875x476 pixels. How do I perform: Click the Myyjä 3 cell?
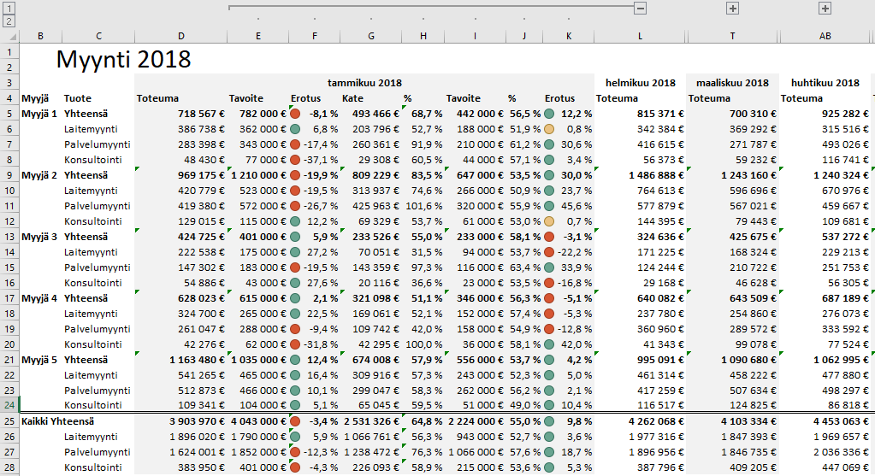click(39, 237)
